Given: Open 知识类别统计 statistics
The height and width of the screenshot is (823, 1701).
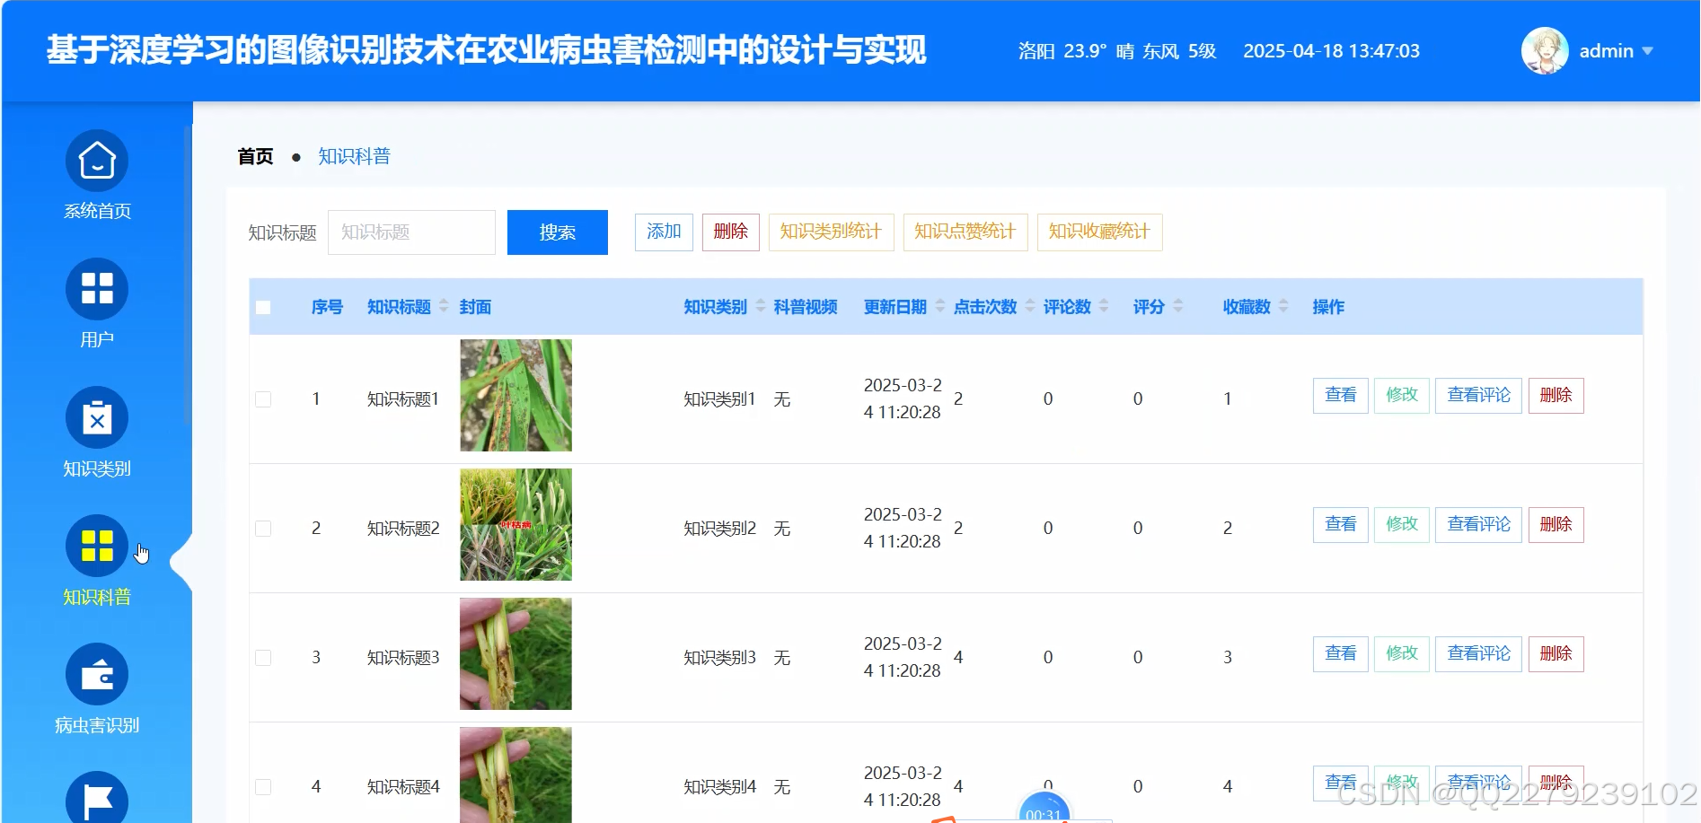Looking at the screenshot, I should (831, 232).
